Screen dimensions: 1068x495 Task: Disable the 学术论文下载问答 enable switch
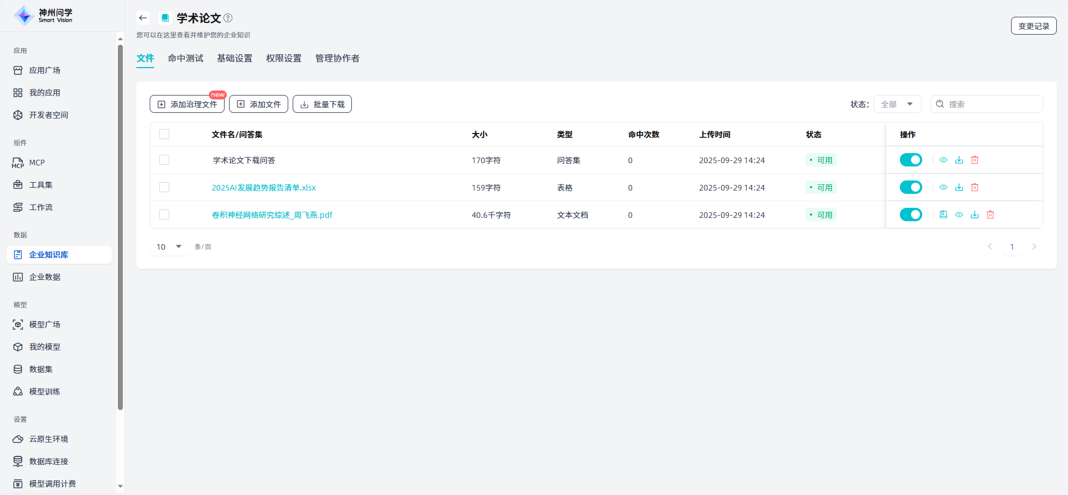[x=910, y=160]
